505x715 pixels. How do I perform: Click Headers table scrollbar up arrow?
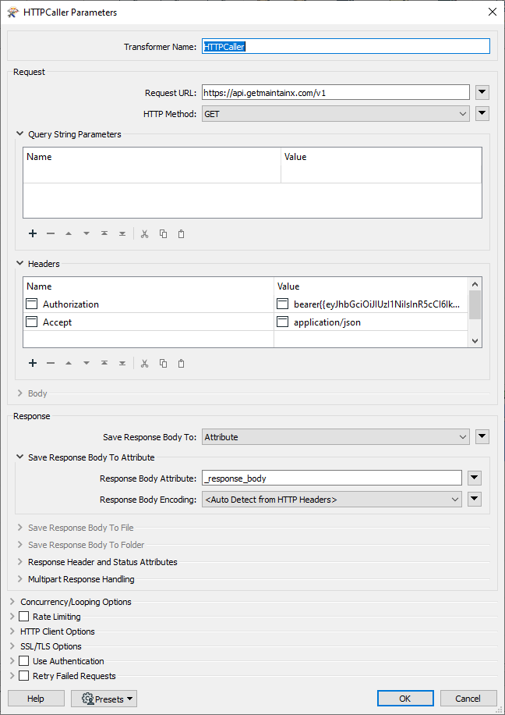pos(475,283)
